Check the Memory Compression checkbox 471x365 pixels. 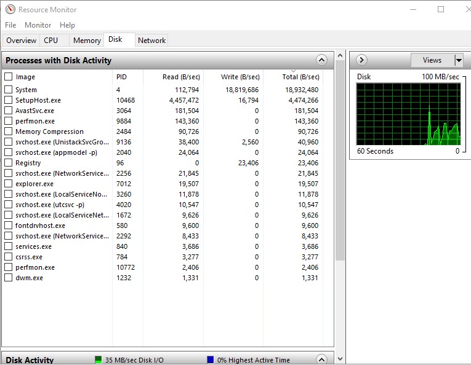pos(9,131)
